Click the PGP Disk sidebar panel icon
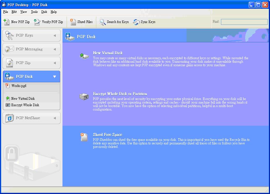Image resolution: width=270 pixels, height=194 pixels. [x=9, y=76]
